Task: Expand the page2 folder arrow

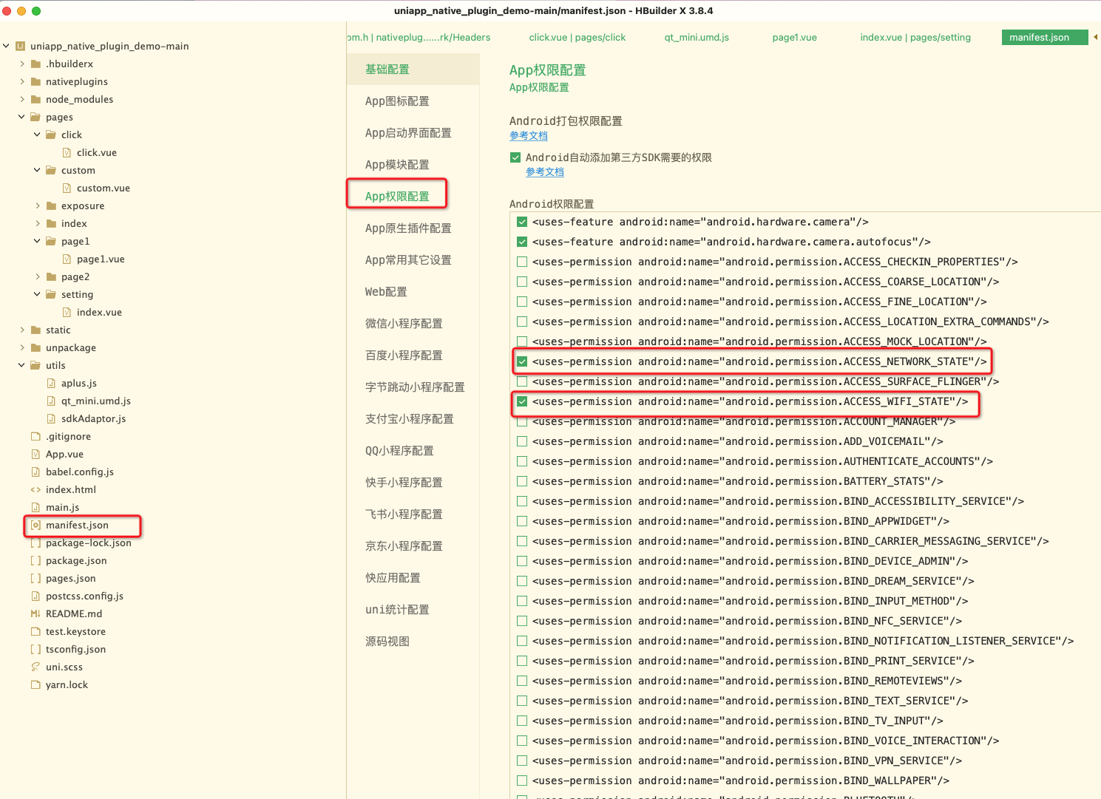Action: click(38, 276)
